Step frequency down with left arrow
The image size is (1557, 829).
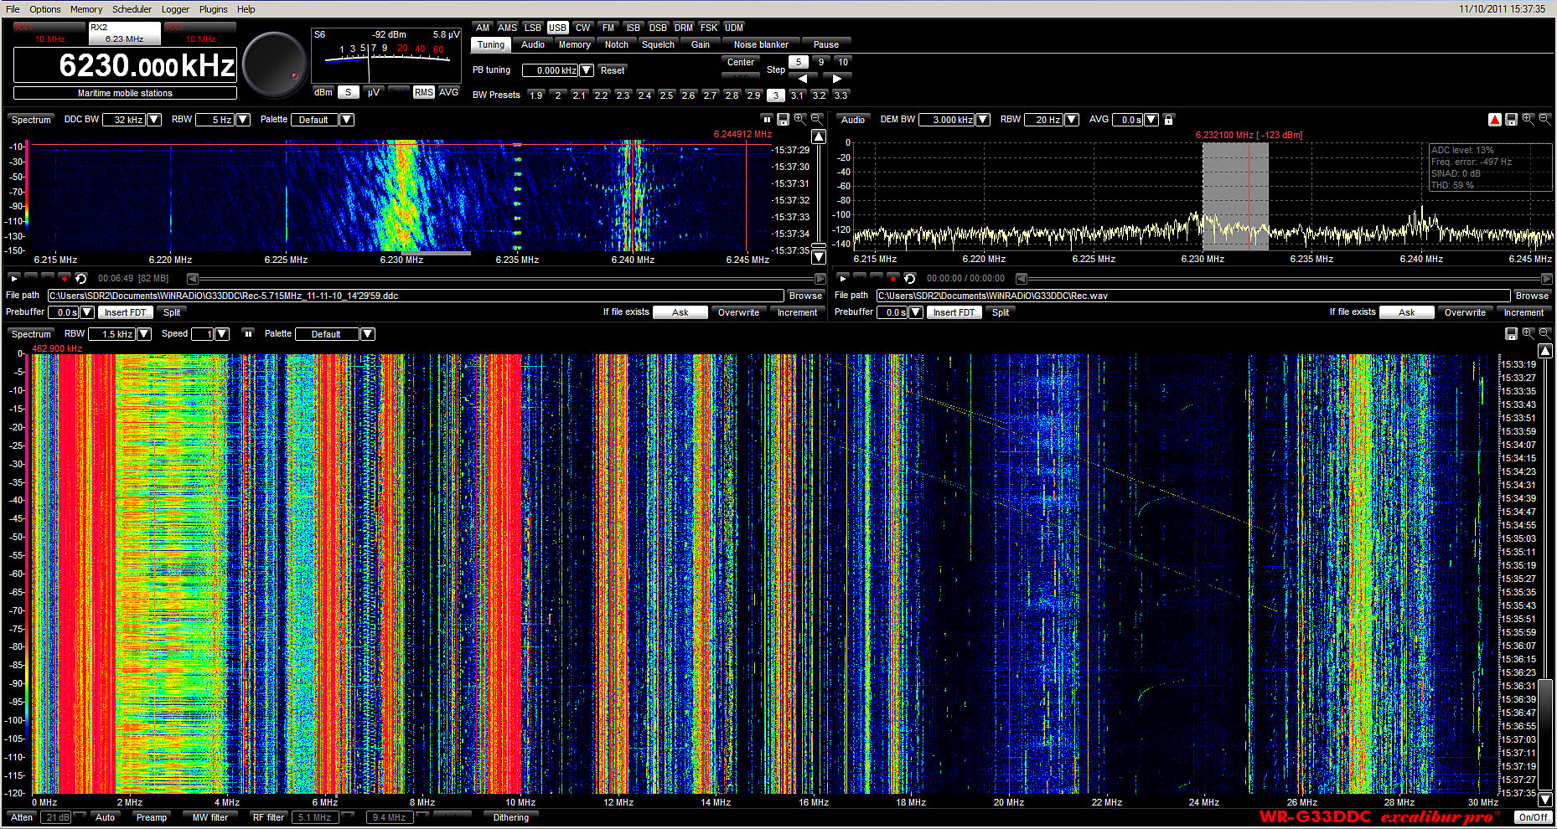pyautogui.click(x=803, y=79)
